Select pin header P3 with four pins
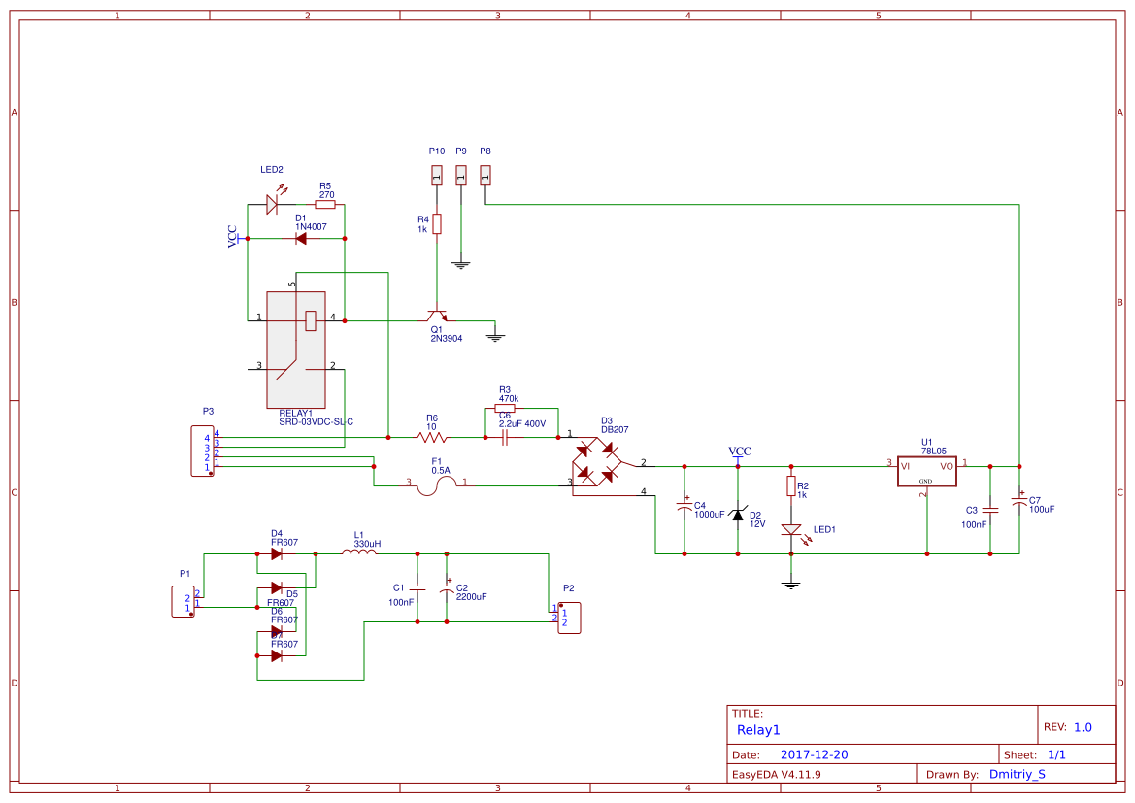Image resolution: width=1135 pixels, height=803 pixels. pos(201,450)
